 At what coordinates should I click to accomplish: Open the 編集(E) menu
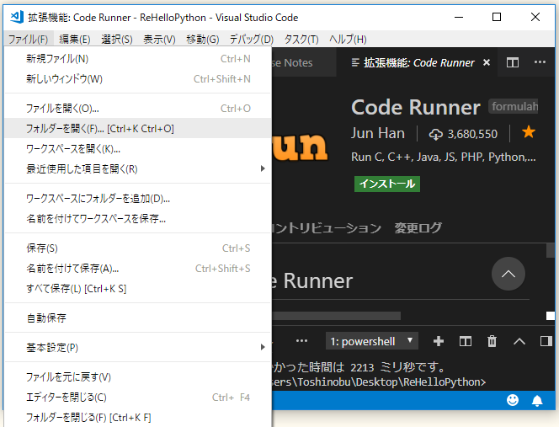74,39
